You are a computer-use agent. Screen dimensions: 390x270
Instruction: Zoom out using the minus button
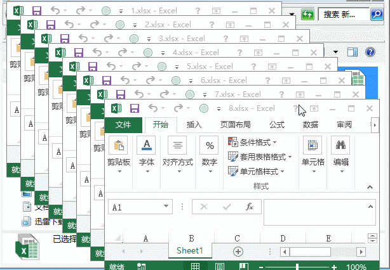coord(261,267)
